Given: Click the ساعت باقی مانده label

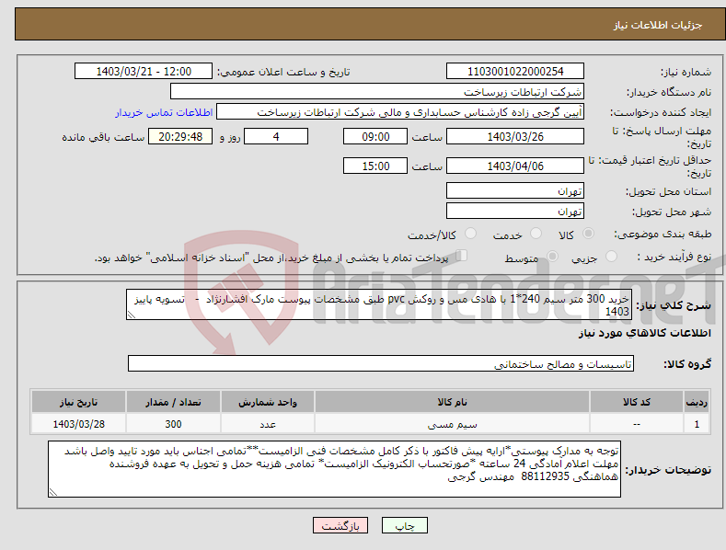Looking at the screenshot, I should coord(103,137).
